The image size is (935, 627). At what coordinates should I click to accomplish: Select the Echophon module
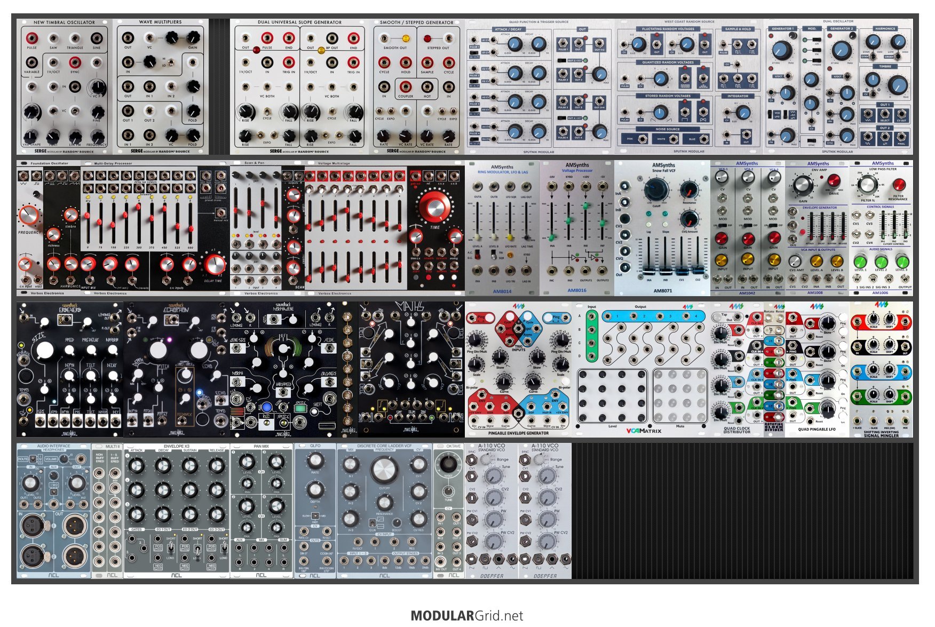[177, 369]
